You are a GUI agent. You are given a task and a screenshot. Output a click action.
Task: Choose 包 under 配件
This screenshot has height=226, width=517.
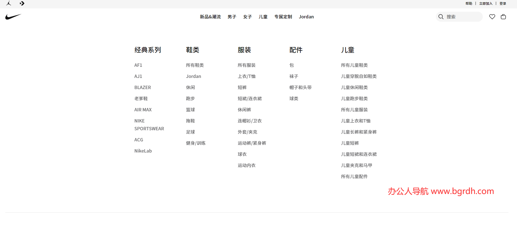tap(291, 65)
